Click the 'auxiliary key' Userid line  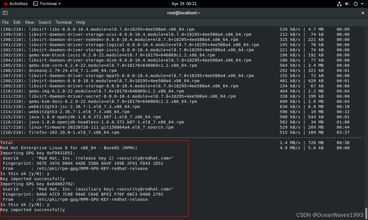pyautogui.click(x=88, y=189)
